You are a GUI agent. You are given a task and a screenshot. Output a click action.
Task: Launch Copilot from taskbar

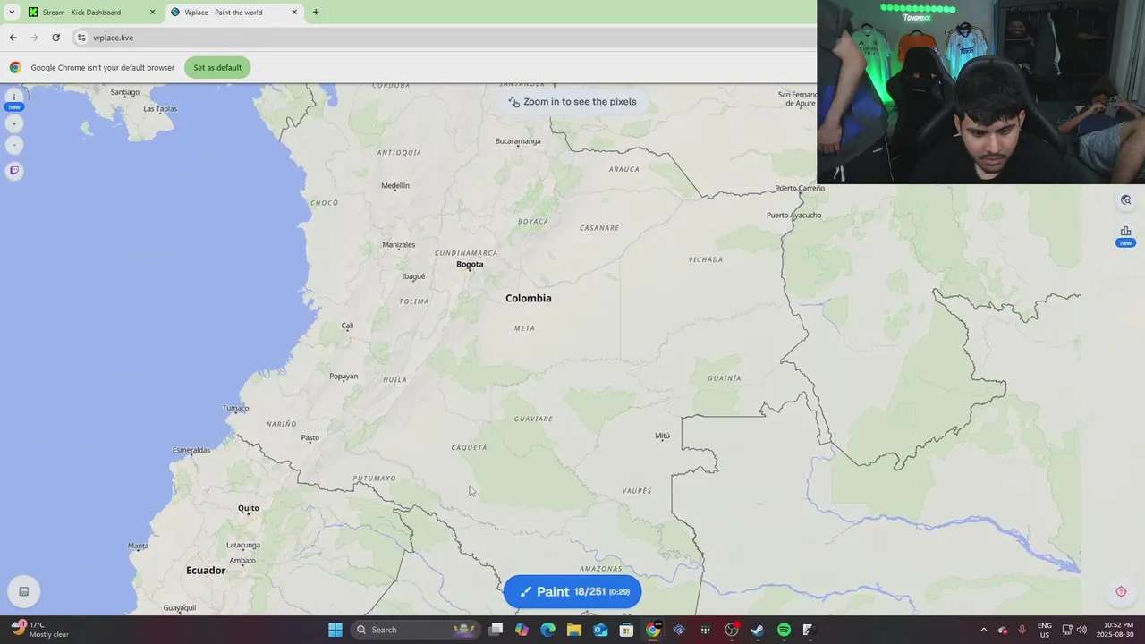522,630
